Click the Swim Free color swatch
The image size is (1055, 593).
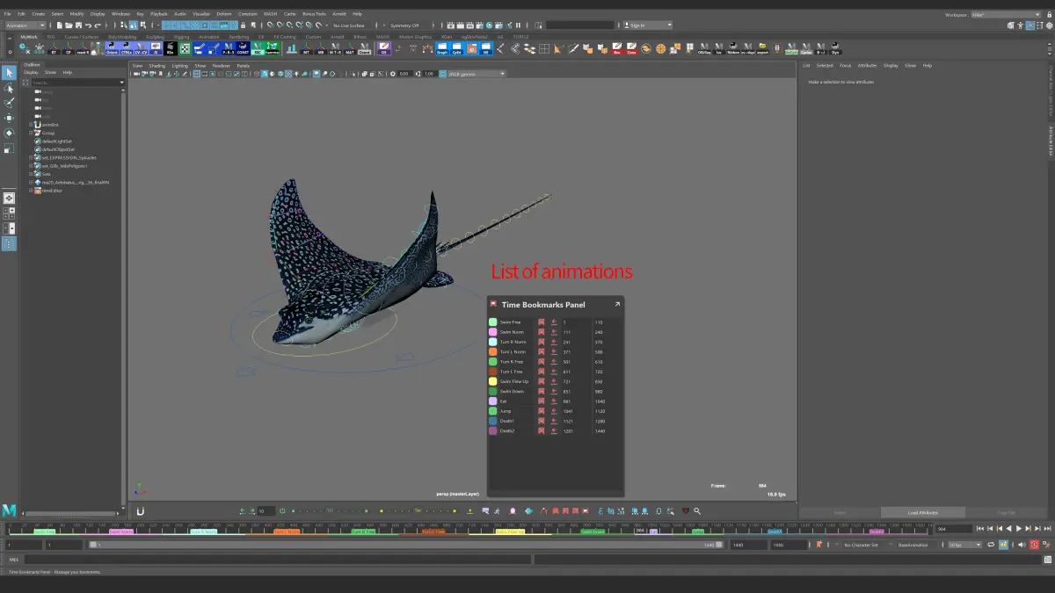pos(493,322)
